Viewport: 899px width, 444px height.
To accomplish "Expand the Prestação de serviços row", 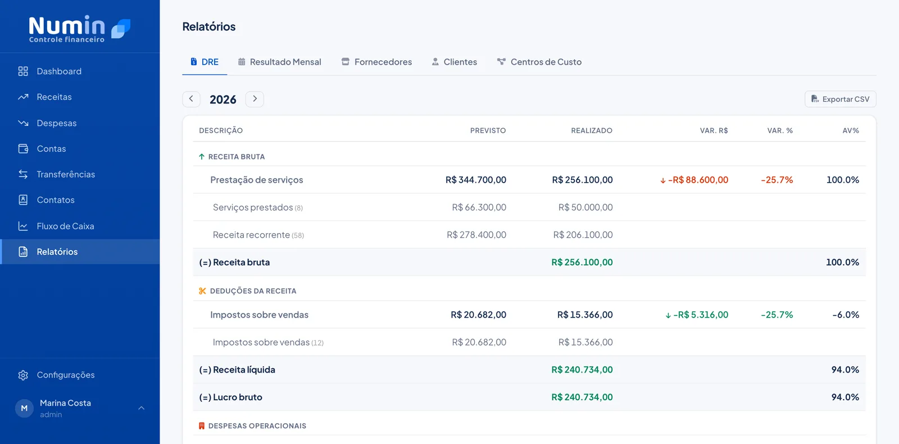I will (x=529, y=180).
